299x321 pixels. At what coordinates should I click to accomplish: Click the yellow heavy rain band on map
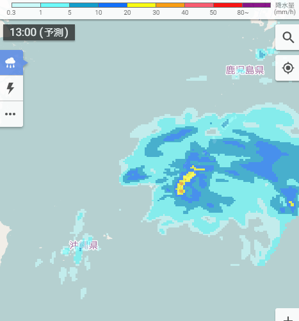pos(186,181)
